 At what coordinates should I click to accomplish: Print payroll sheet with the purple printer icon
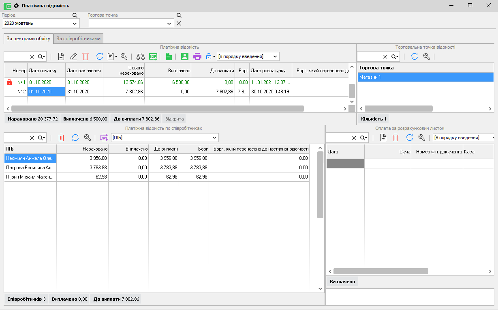197,56
